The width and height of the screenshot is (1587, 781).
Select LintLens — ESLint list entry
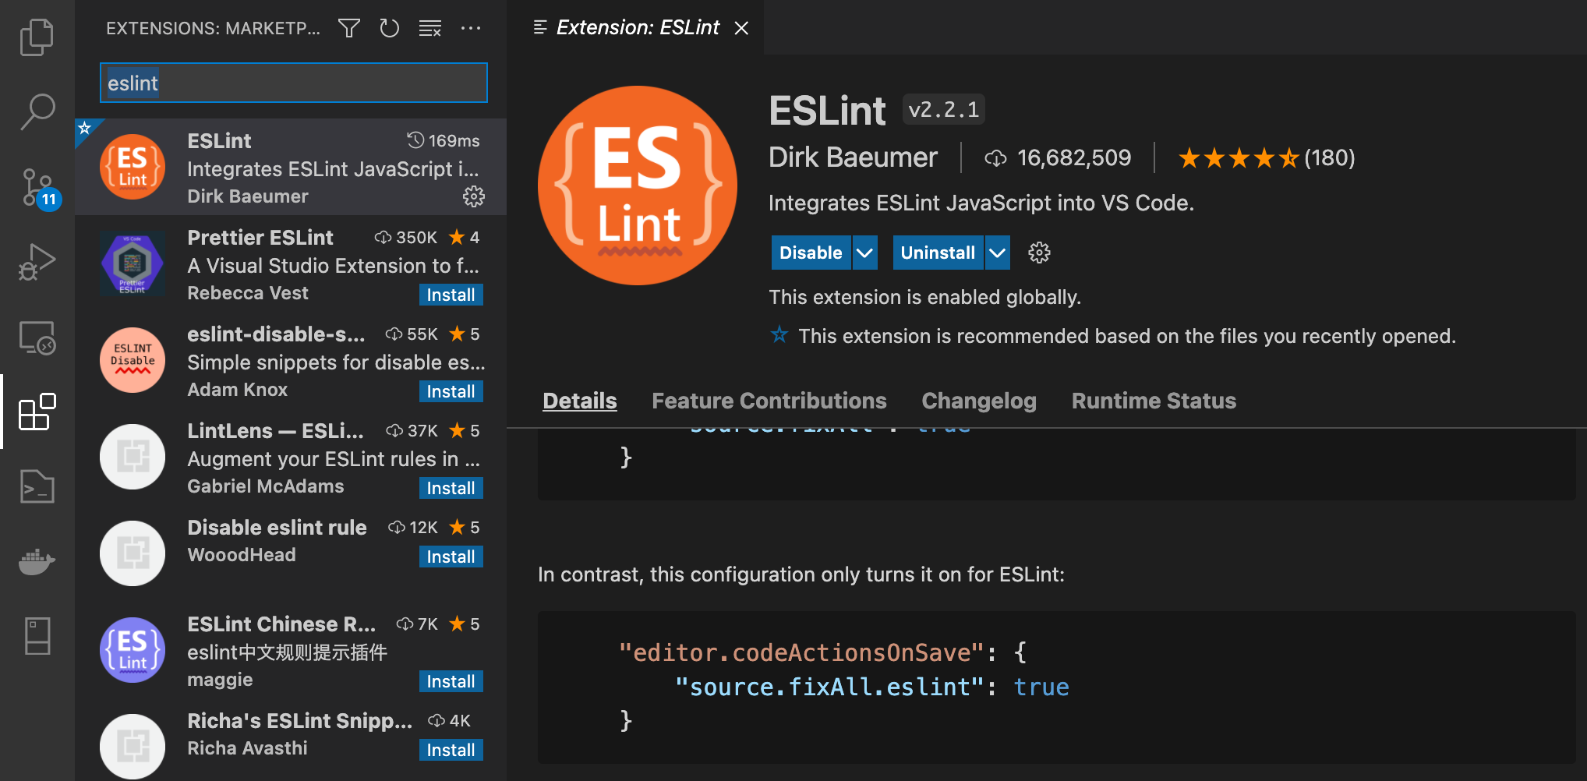coord(291,457)
